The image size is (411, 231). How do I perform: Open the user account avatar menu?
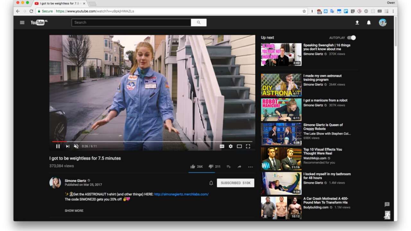[382, 22]
